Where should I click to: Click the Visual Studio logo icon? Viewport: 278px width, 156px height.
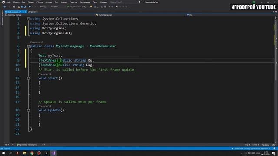pos(3,2)
